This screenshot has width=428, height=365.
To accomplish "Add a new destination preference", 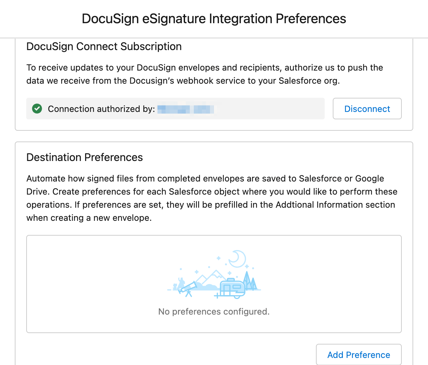I will point(359,355).
